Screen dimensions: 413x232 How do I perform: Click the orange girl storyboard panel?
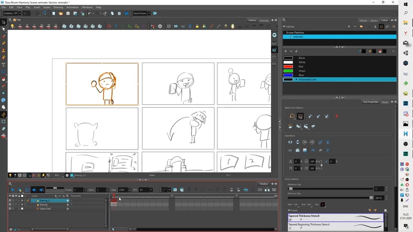(102, 84)
